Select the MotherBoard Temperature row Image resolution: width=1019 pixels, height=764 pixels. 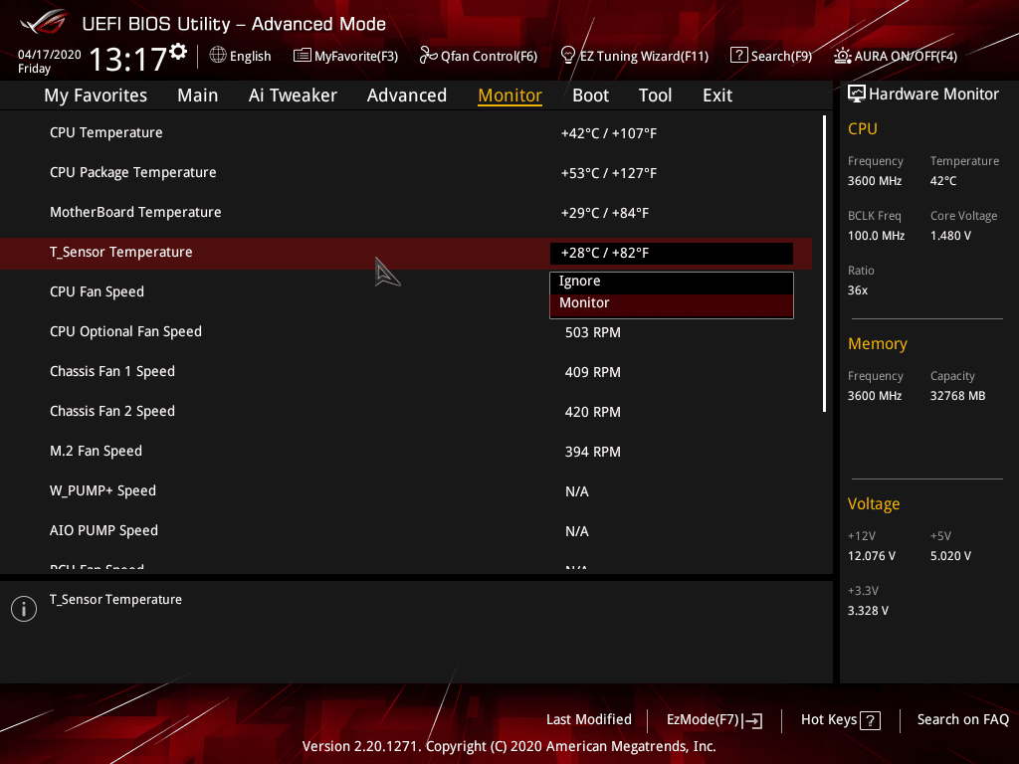coord(406,213)
